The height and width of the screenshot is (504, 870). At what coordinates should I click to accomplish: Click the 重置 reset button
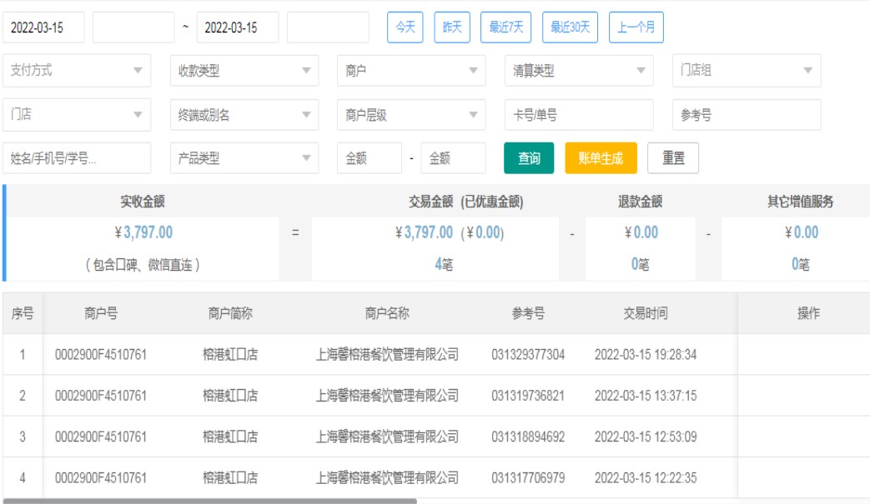tap(673, 158)
